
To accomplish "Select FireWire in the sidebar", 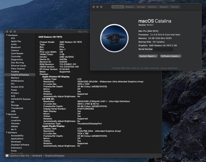I will click(15, 72).
